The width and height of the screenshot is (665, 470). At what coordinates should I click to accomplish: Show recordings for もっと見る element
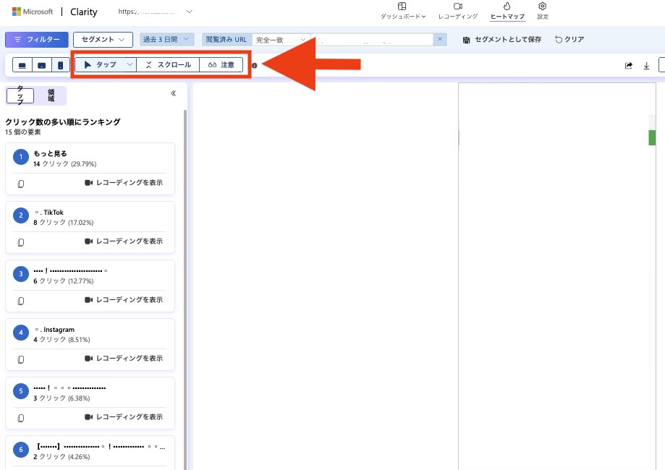pos(124,183)
